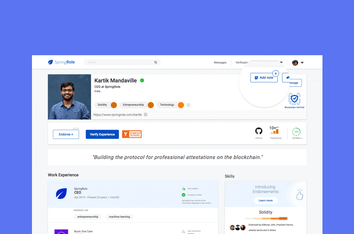Click the Y Startup School badge
The height and width of the screenshot is (234, 354).
132,134
